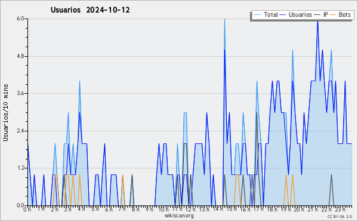Image resolution: width=358 pixels, height=221 pixels.
Task: Click the y-axis value 0.0
Action: point(20,205)
